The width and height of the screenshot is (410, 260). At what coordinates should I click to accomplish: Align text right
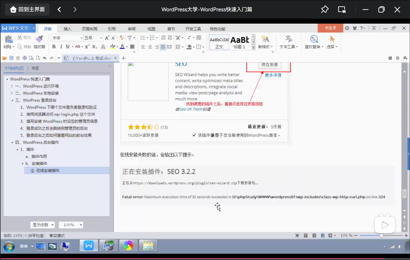point(157,47)
